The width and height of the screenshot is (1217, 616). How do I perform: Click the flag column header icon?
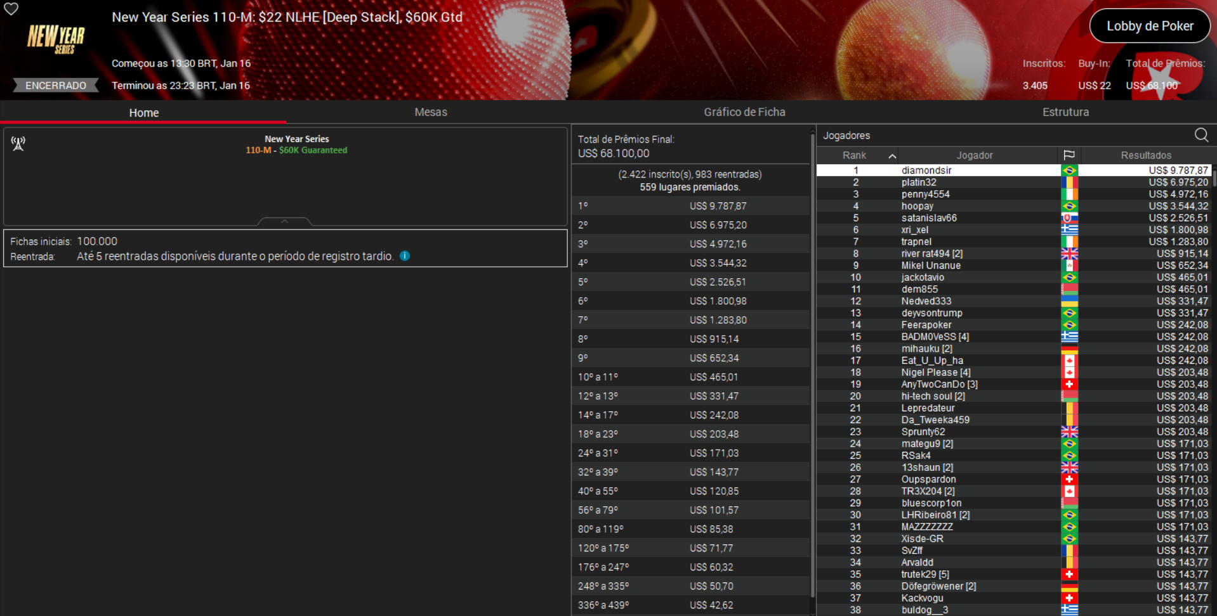pos(1070,155)
